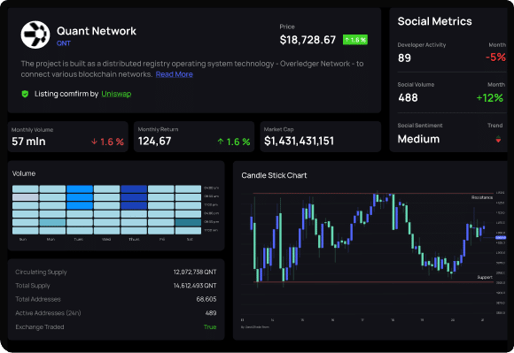The image size is (514, 353).
Task: Click the Developer Activity -5% monthly change
Action: click(x=495, y=58)
